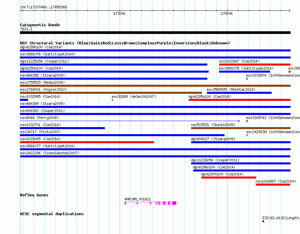Click the nsv515531 (Shaikh2009) brown bar
300x234 pixels.
(241, 128)
